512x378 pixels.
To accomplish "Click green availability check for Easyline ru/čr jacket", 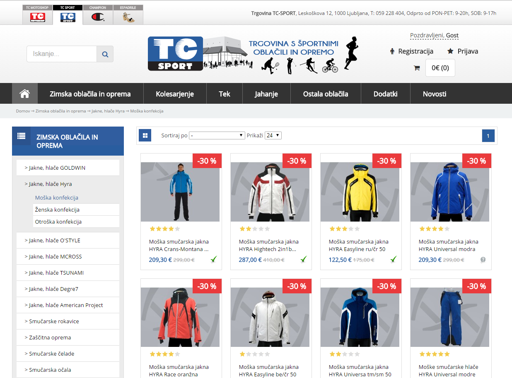I will click(x=394, y=259).
